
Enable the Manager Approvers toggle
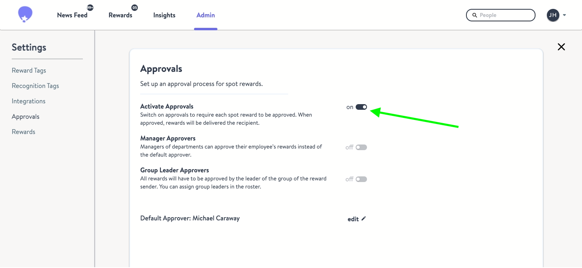tap(361, 147)
